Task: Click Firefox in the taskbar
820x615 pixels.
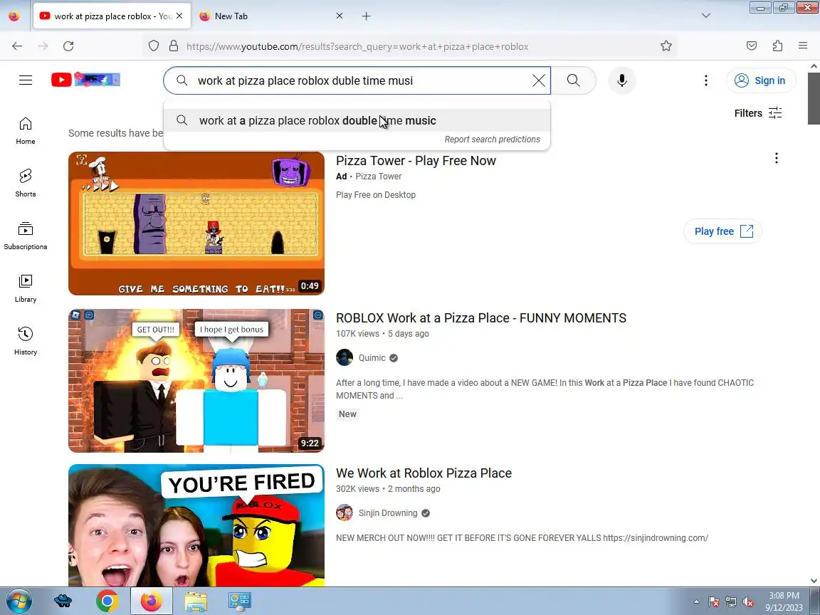Action: point(151,601)
